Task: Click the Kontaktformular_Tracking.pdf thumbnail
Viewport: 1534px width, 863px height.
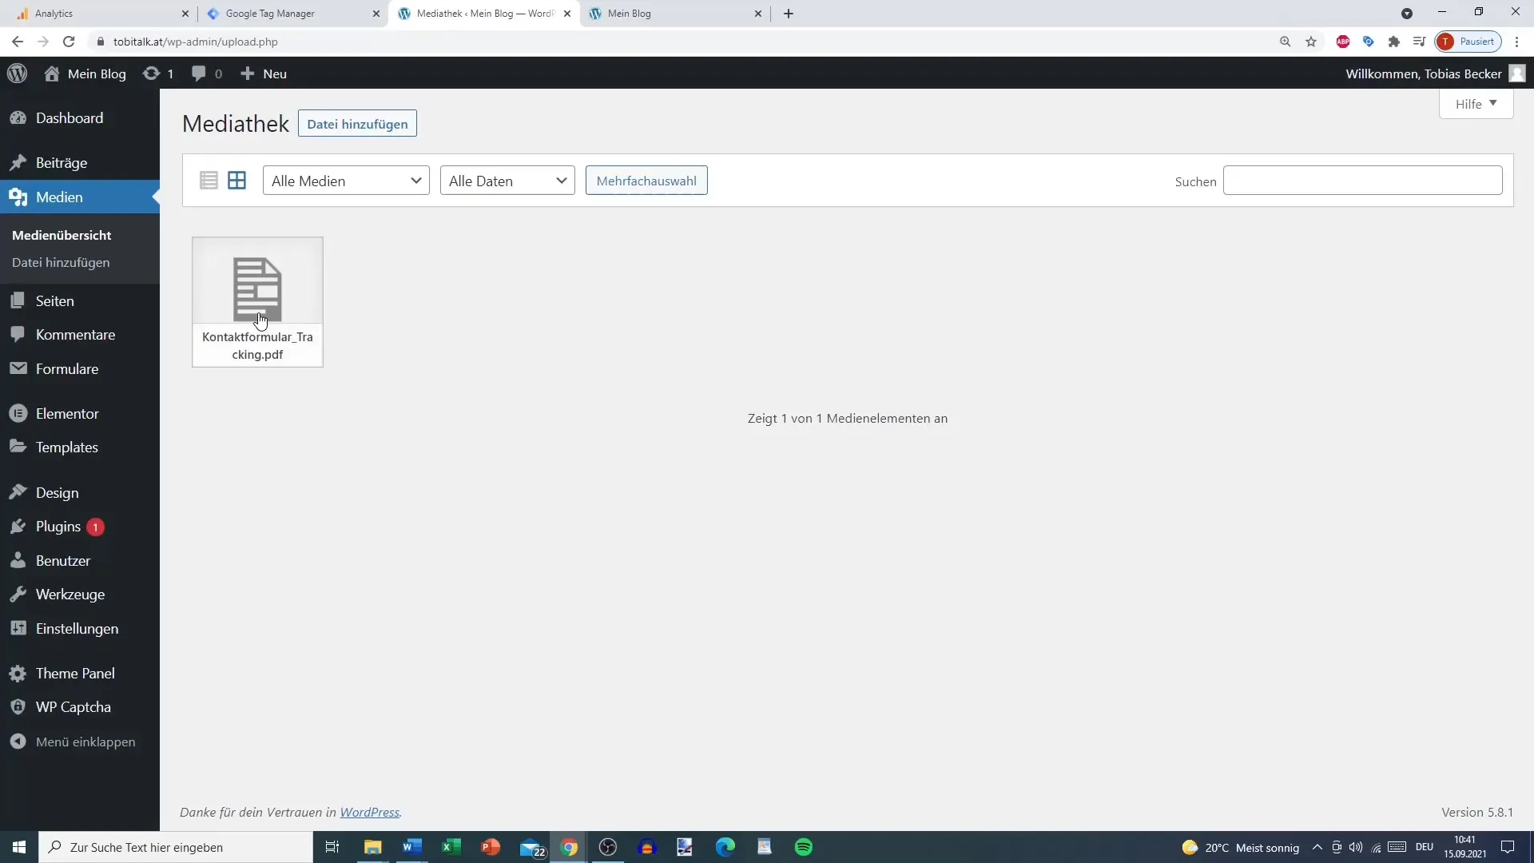Action: 257,302
